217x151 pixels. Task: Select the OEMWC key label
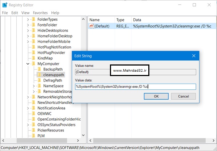pos(44,114)
